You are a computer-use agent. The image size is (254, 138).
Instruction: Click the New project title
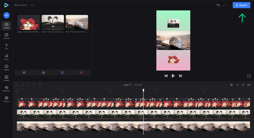tap(21, 5)
